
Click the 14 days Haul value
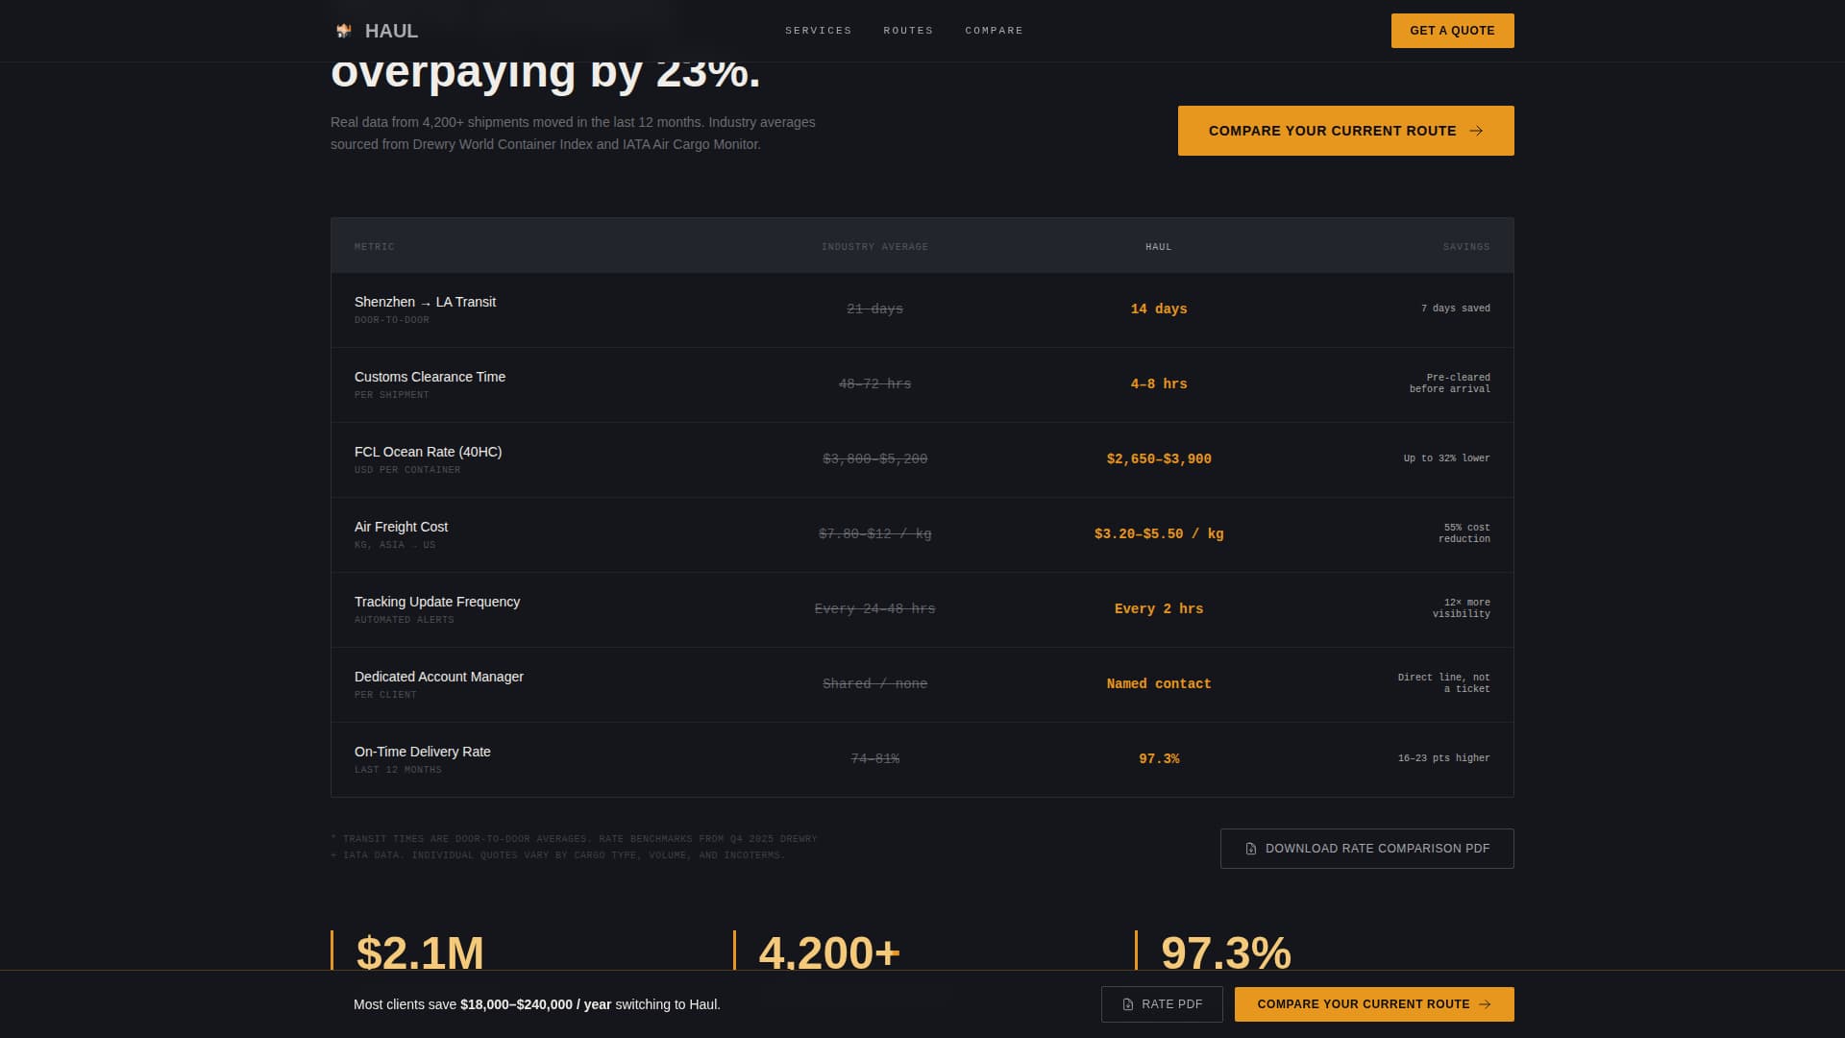point(1158,309)
